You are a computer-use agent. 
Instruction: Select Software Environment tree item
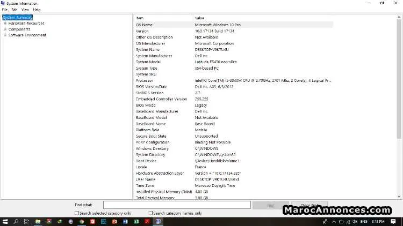27,35
